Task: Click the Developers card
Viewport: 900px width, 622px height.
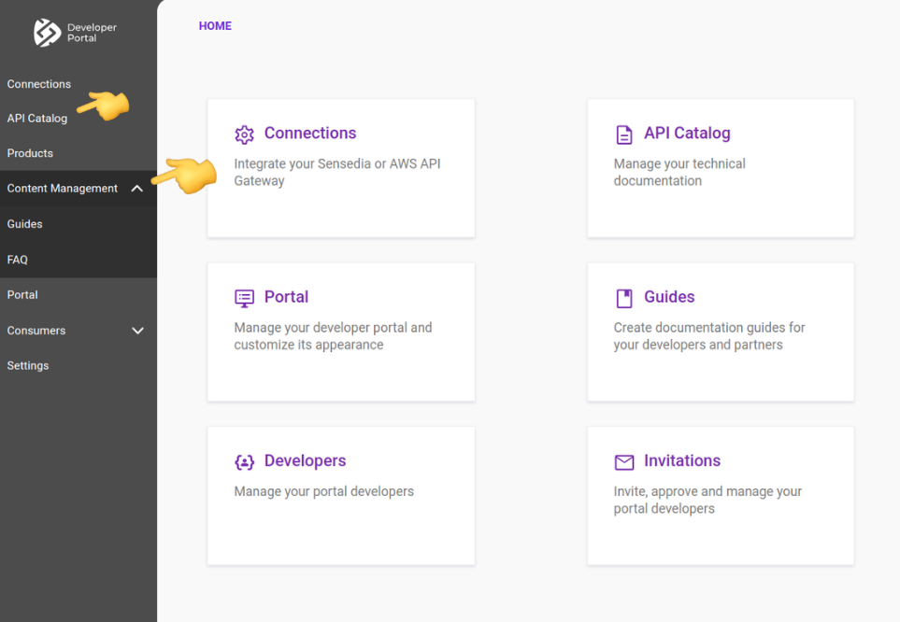Action: click(340, 496)
